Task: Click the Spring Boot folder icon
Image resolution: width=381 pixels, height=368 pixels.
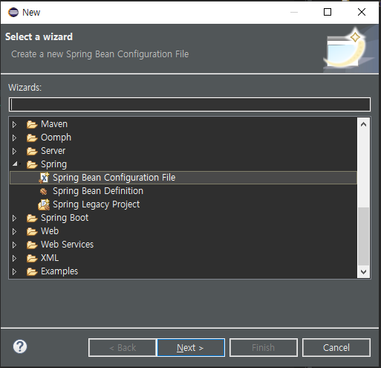Action: tap(32, 218)
